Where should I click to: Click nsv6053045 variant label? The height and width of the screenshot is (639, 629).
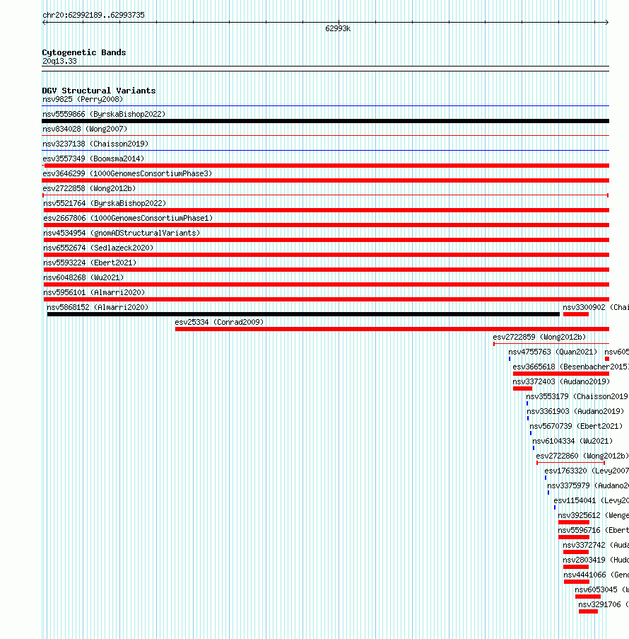coord(601,589)
